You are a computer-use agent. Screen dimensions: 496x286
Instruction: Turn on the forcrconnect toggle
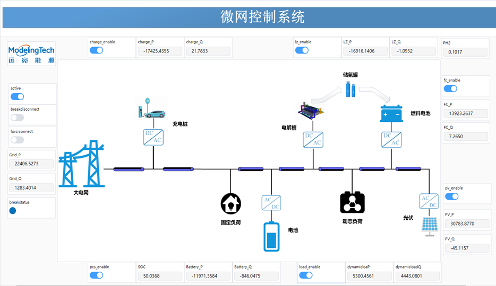point(18,140)
